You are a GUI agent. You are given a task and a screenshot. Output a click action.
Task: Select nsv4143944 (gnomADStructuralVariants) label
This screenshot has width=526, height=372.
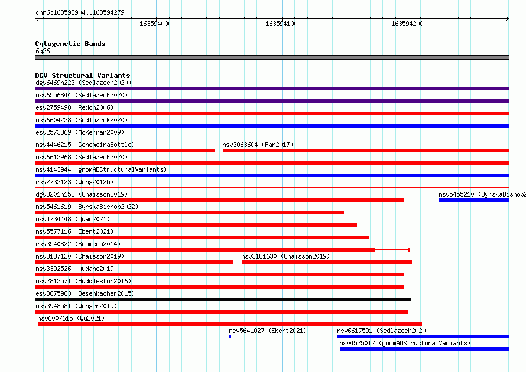101,169
